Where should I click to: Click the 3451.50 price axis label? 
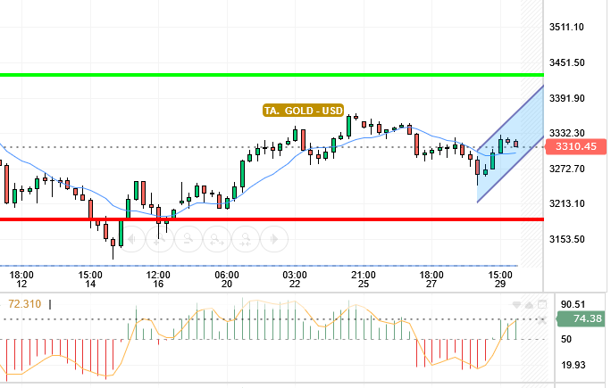click(x=567, y=62)
